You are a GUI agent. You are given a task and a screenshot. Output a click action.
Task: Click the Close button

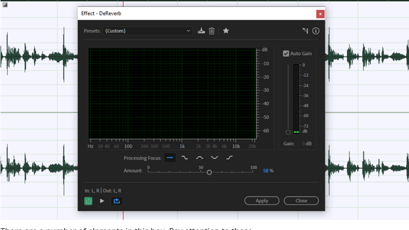[301, 201]
